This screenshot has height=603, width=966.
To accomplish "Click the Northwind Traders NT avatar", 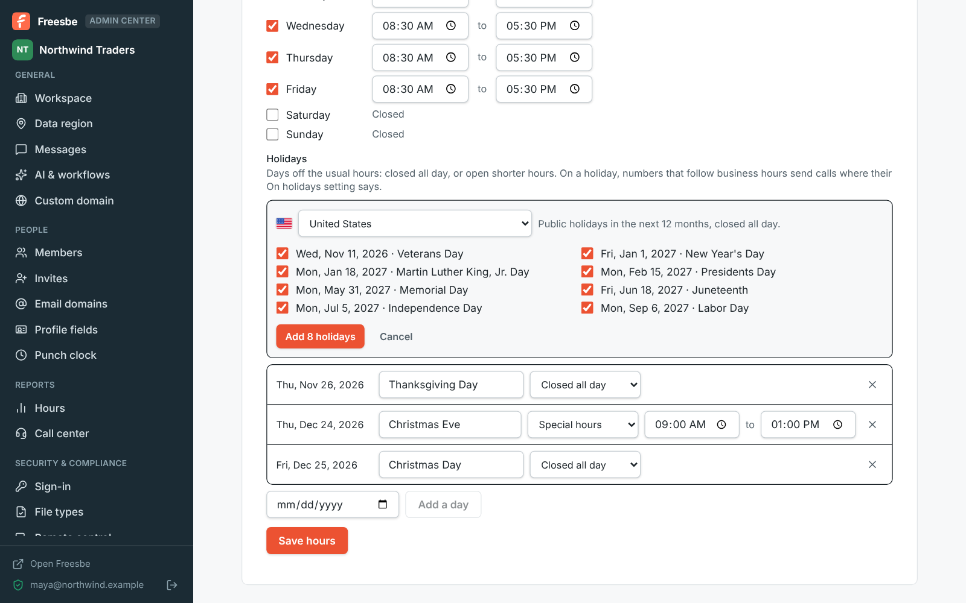I will point(22,50).
